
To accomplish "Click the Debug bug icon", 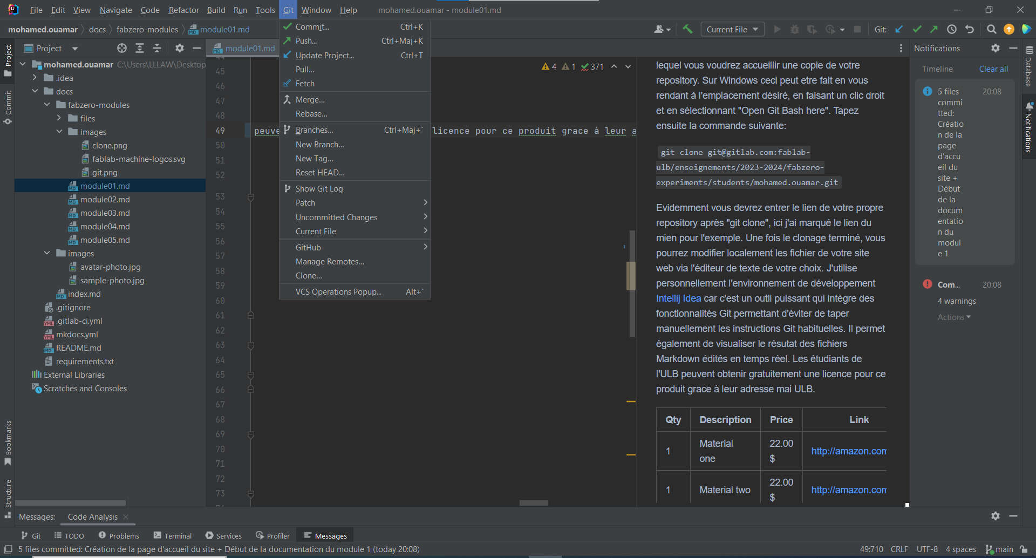I will 794,29.
